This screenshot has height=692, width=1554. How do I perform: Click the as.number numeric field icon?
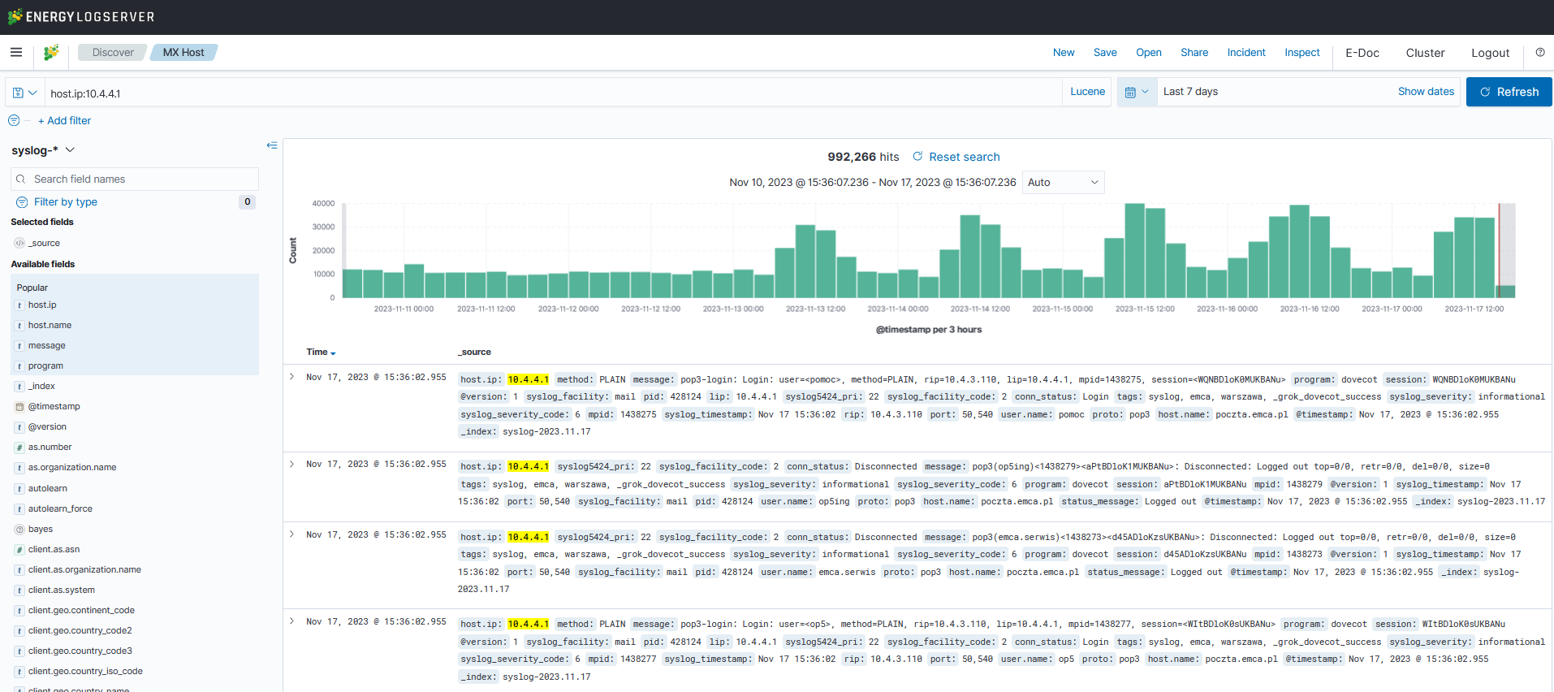point(19,448)
